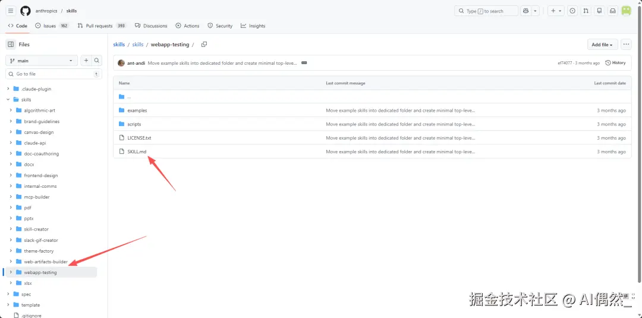Expand the .claude-plugin folder
Image resolution: width=642 pixels, height=318 pixels.
pos(8,89)
